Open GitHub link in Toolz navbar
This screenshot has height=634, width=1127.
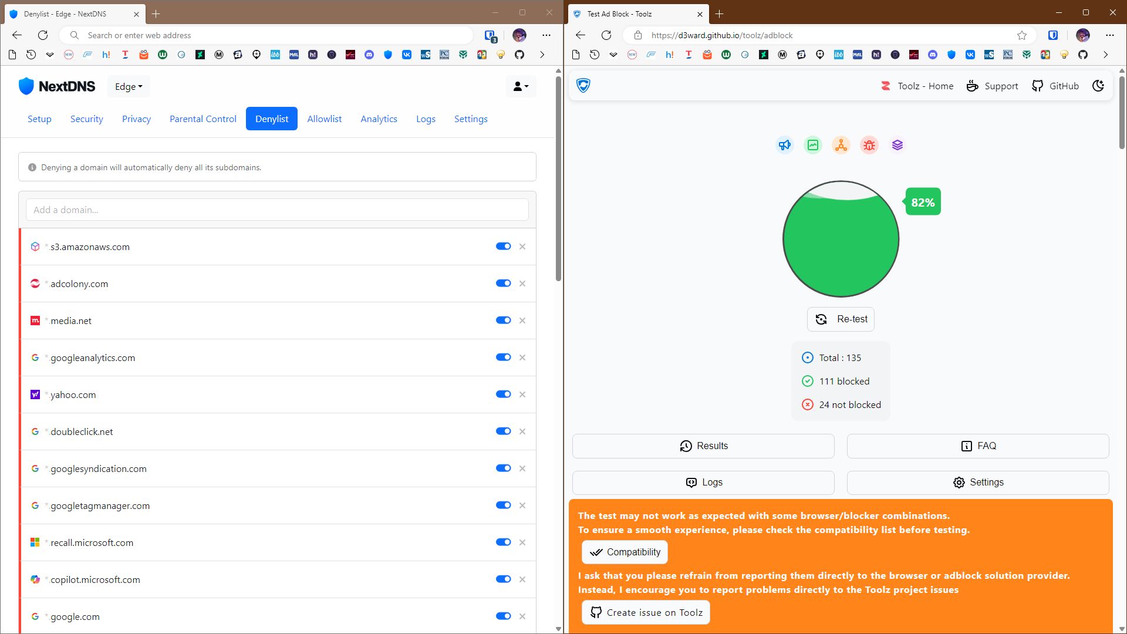1055,86
